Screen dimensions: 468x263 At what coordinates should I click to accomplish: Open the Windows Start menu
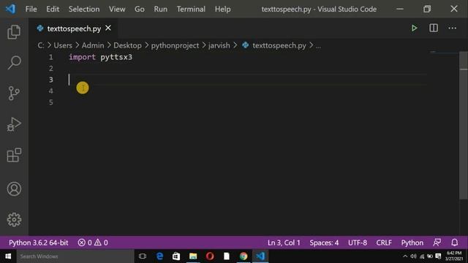8,256
